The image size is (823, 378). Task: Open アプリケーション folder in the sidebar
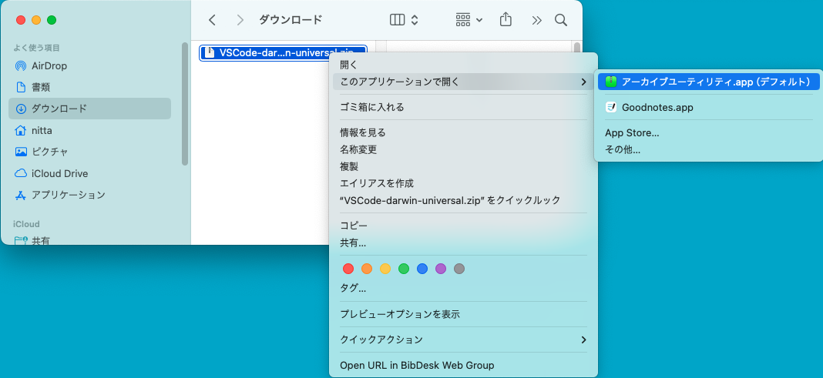tap(68, 195)
